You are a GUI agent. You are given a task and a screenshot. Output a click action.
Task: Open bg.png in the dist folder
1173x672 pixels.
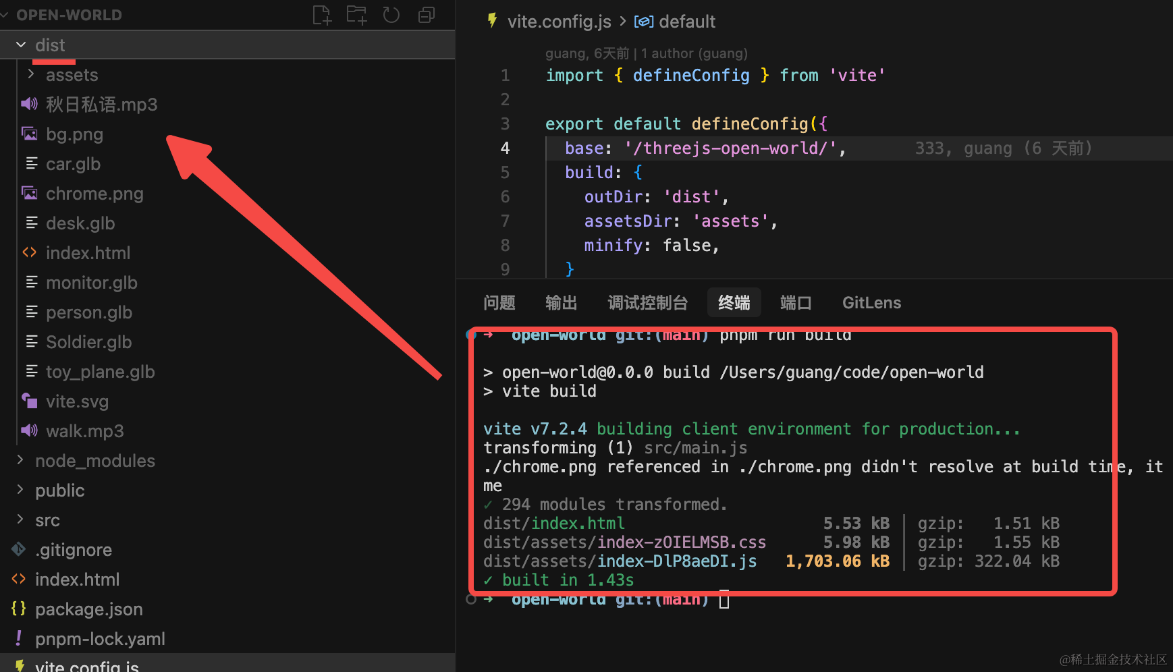point(74,134)
